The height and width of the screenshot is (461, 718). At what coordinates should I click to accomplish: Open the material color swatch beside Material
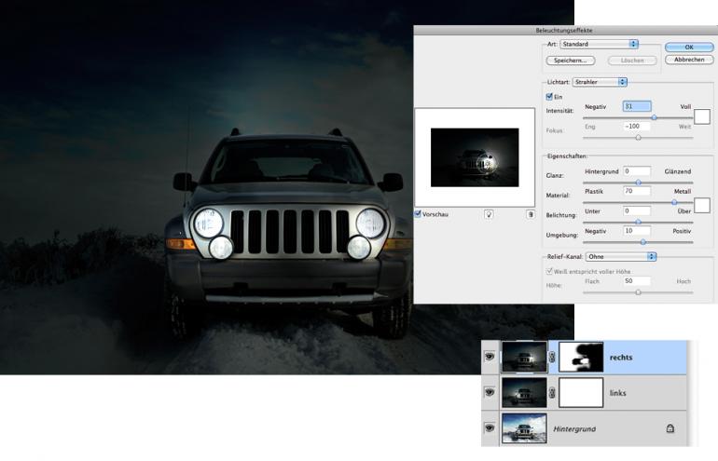tap(702, 205)
